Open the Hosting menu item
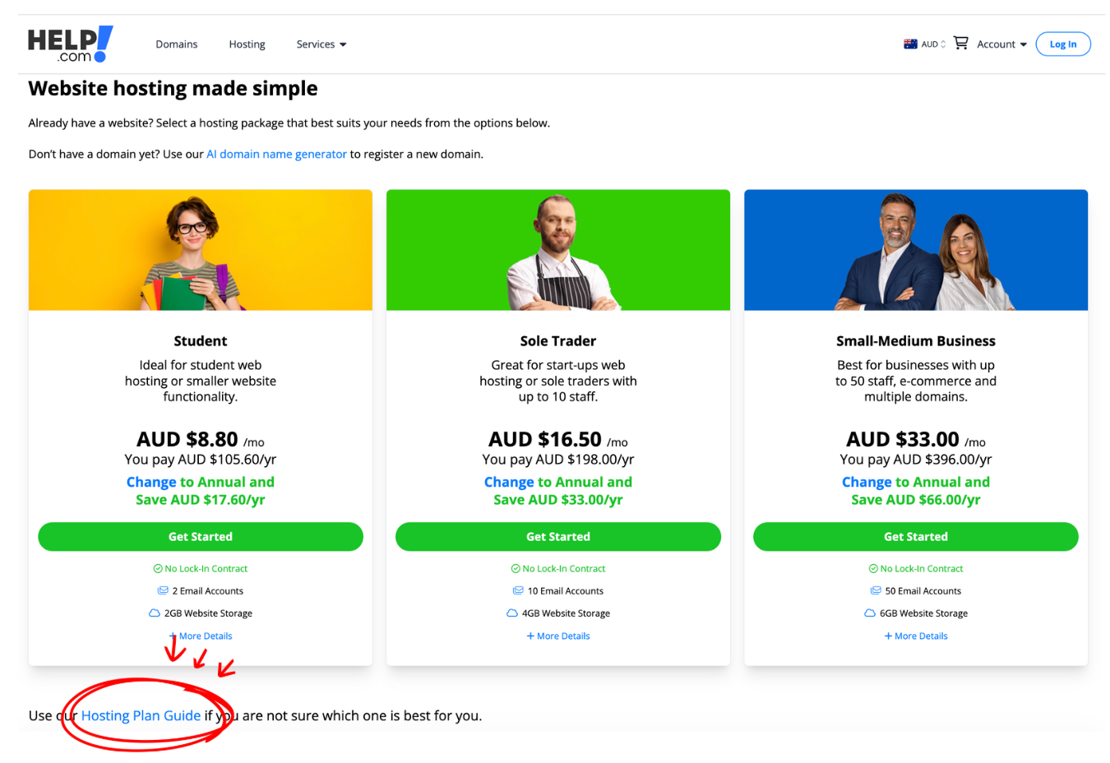Image resolution: width=1110 pixels, height=763 pixels. click(247, 44)
